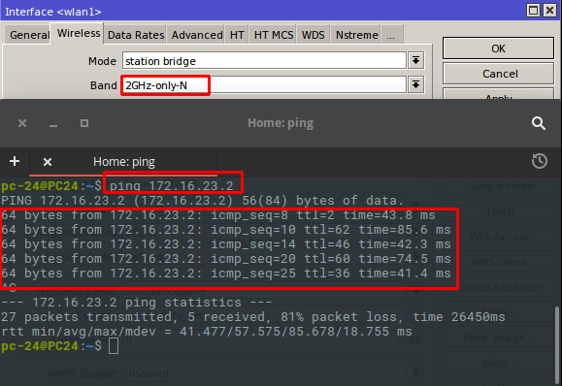Screen dimensions: 562x386
Task: Switch to the HT tab
Action: point(237,35)
